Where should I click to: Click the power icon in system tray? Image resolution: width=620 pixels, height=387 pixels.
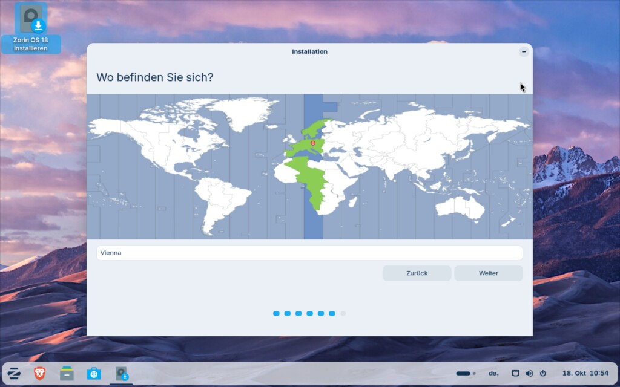[542, 374]
